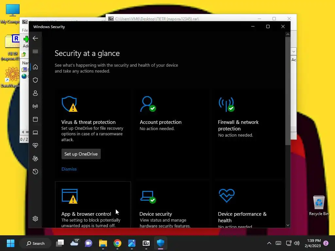
Task: Click the Virus & threat protection shield tile icon
Action: pos(69,104)
